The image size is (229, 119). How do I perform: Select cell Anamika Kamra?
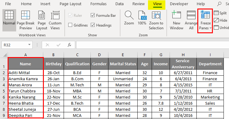(26, 79)
